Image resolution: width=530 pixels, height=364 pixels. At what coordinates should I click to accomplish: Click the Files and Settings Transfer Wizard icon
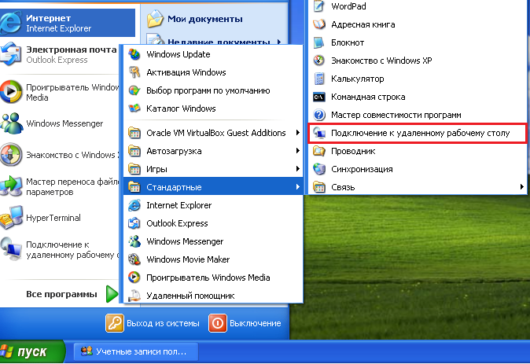(x=12, y=186)
